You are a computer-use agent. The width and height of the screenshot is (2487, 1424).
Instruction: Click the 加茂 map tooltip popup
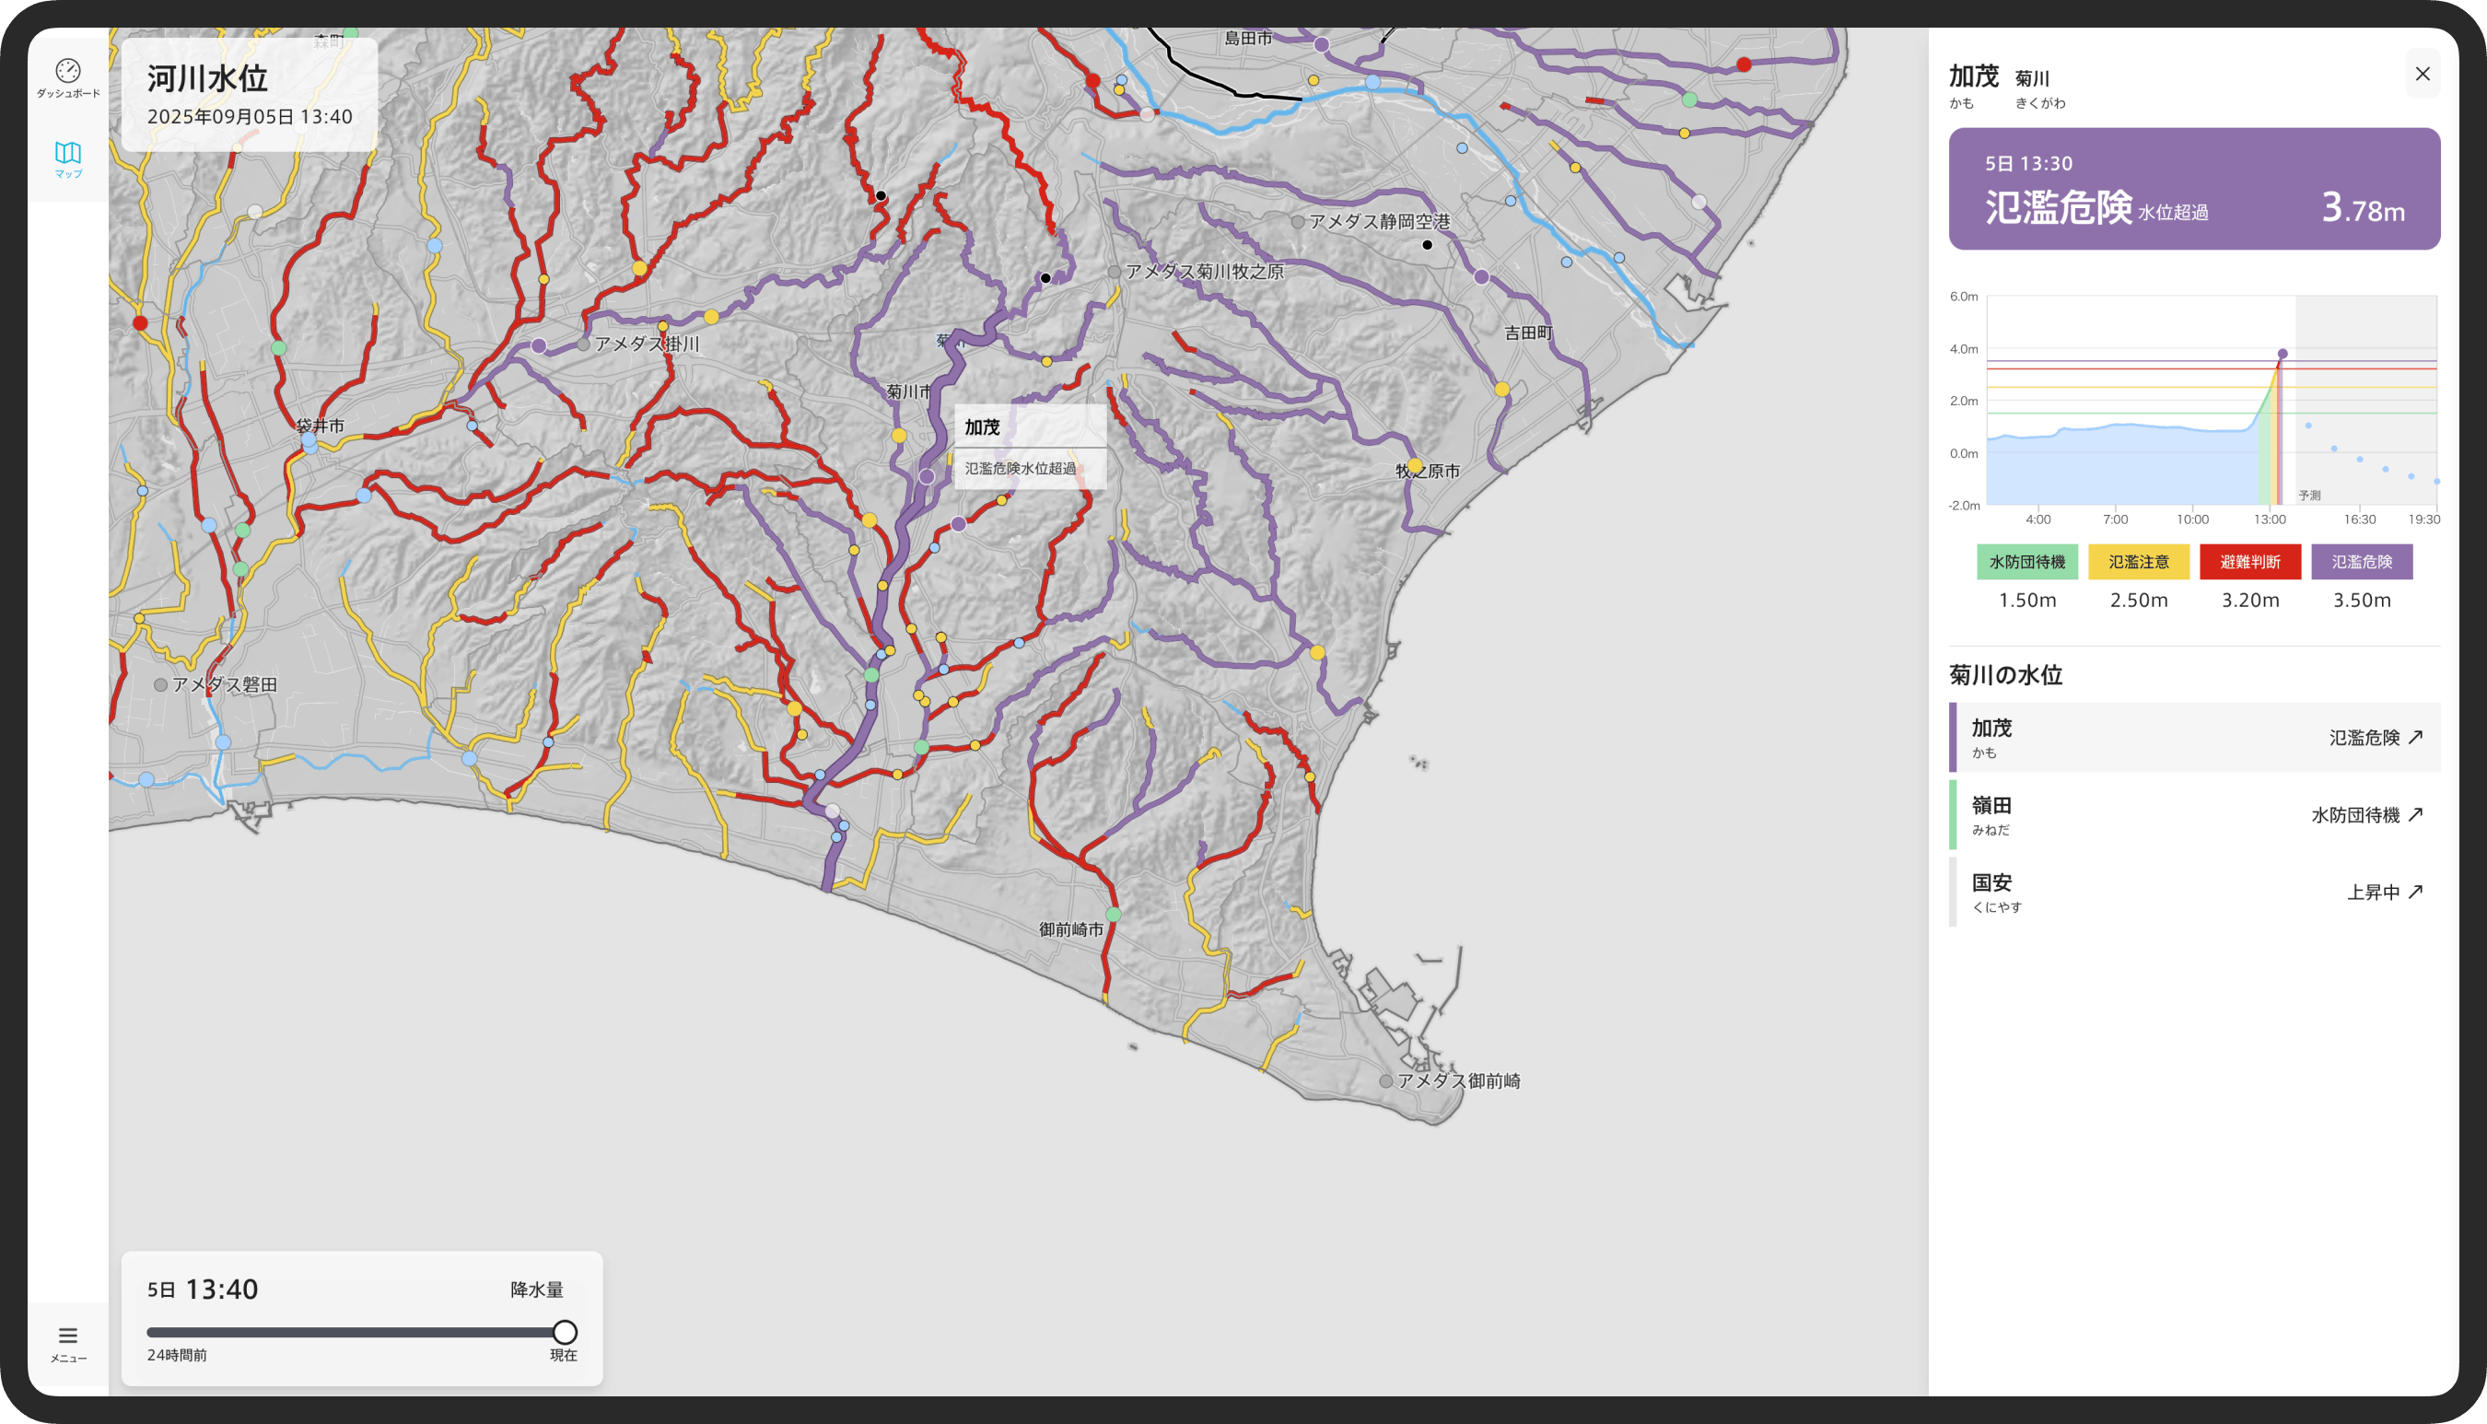[x=1030, y=446]
